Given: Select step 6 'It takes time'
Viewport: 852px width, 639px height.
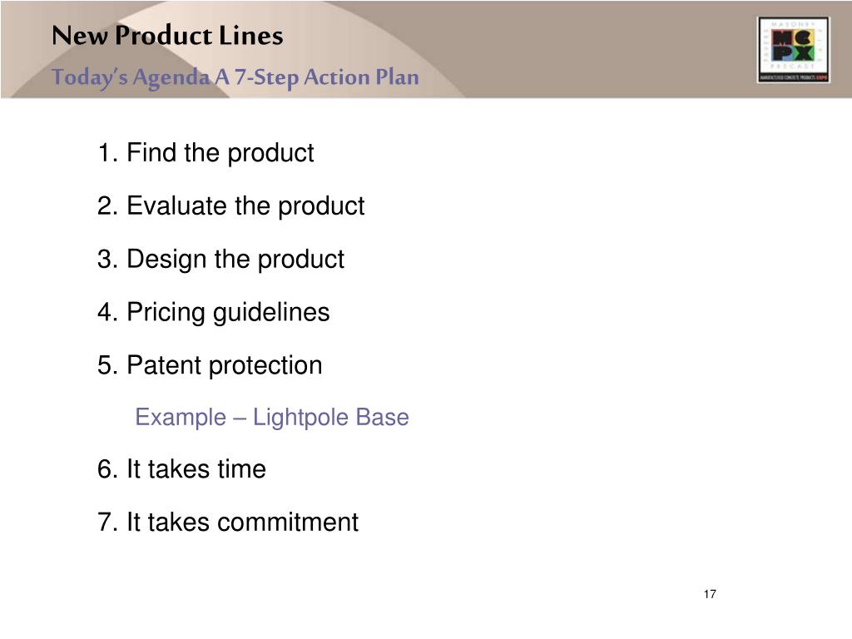Looking at the screenshot, I should coord(181,469).
